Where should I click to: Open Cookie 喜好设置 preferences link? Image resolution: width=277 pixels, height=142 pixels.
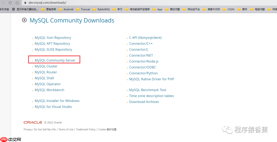coord(107,129)
